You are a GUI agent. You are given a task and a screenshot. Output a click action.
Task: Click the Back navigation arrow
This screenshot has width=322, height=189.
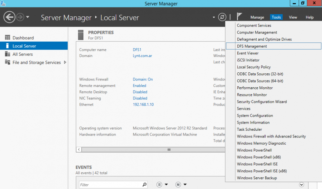point(9,17)
